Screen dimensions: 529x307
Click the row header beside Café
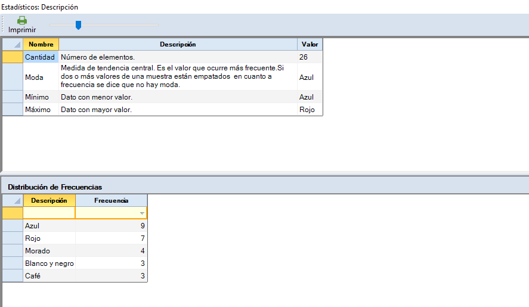(13, 276)
